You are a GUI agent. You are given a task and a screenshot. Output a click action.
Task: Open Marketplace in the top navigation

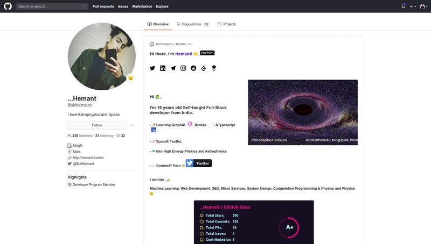(142, 6)
